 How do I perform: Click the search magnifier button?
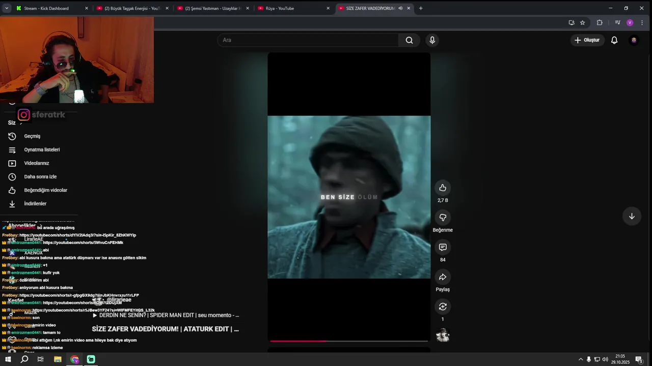(x=409, y=40)
